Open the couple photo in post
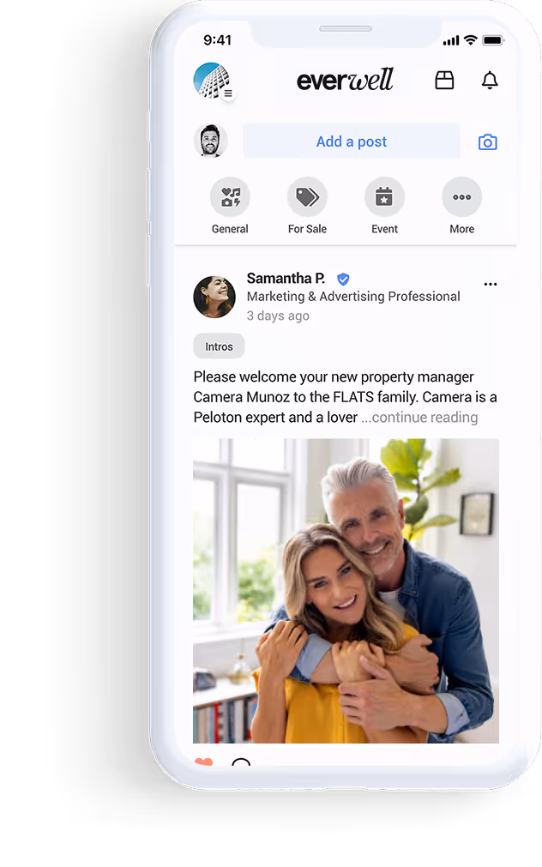 pyautogui.click(x=346, y=591)
